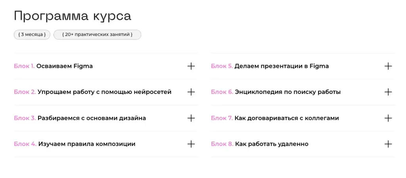Open Блок 7 with the plus icon
The image size is (406, 178).
coord(388,118)
